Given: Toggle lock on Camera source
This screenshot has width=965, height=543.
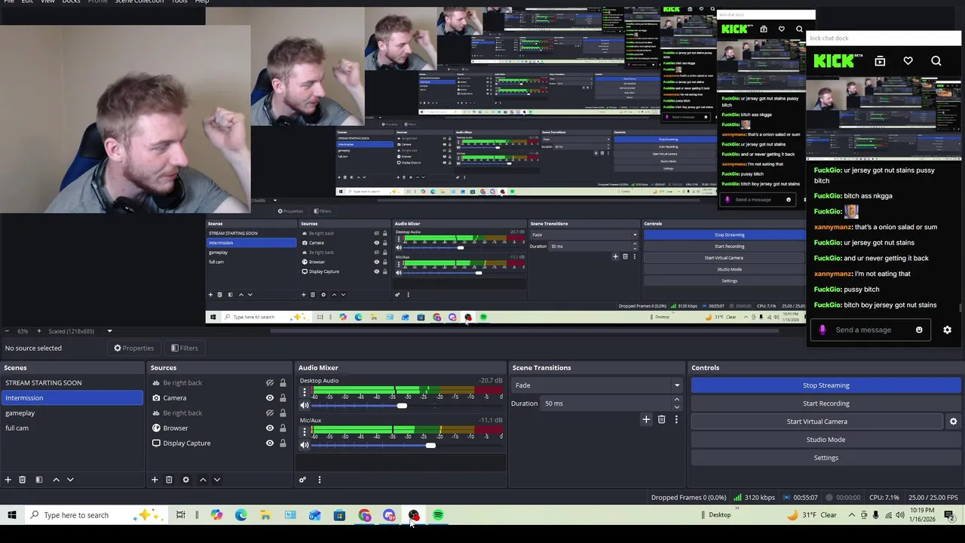Looking at the screenshot, I should [x=283, y=398].
